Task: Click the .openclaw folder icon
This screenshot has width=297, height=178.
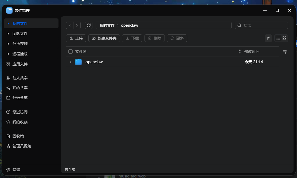Action: tap(78, 62)
